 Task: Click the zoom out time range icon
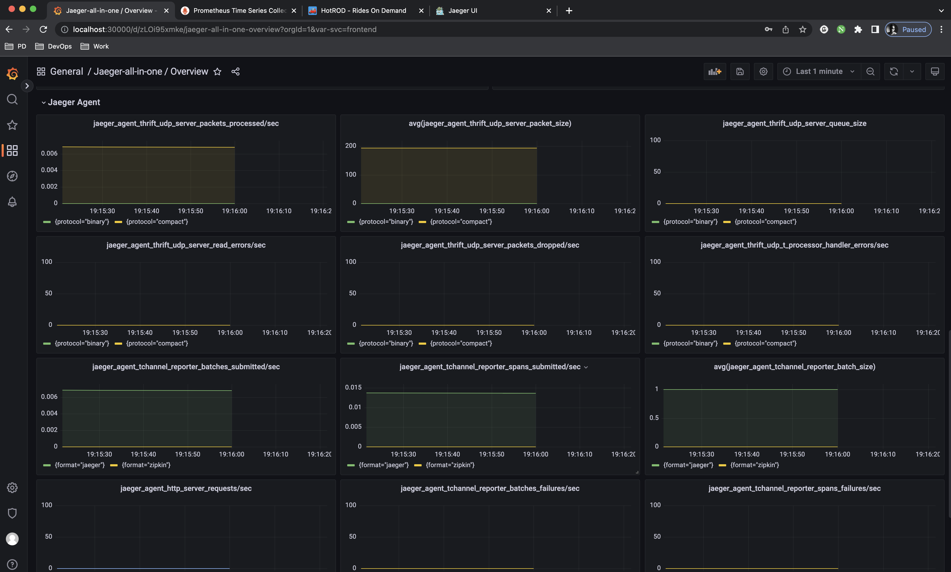(x=870, y=72)
